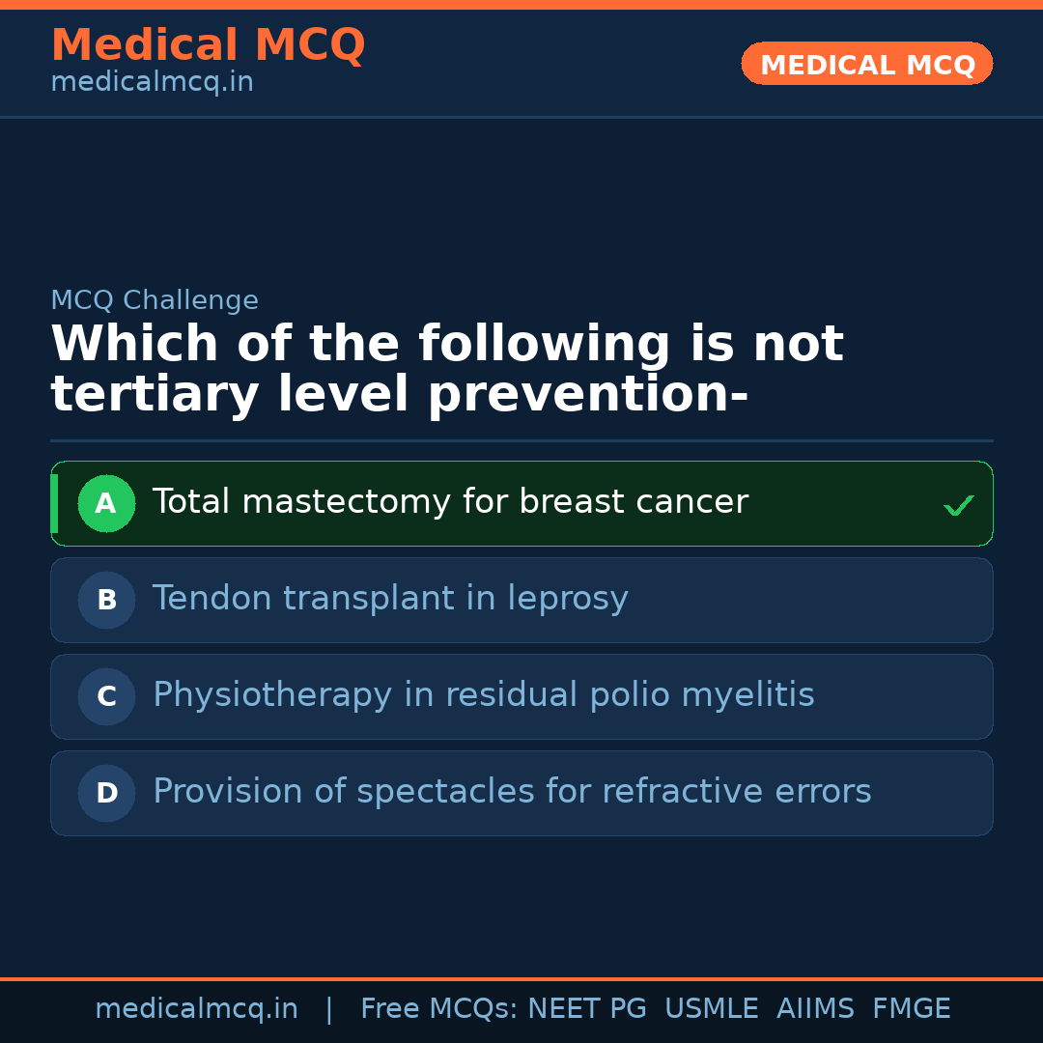The width and height of the screenshot is (1043, 1043).
Task: Click the Medical MCQ header logo
Action: pyautogui.click(x=208, y=45)
